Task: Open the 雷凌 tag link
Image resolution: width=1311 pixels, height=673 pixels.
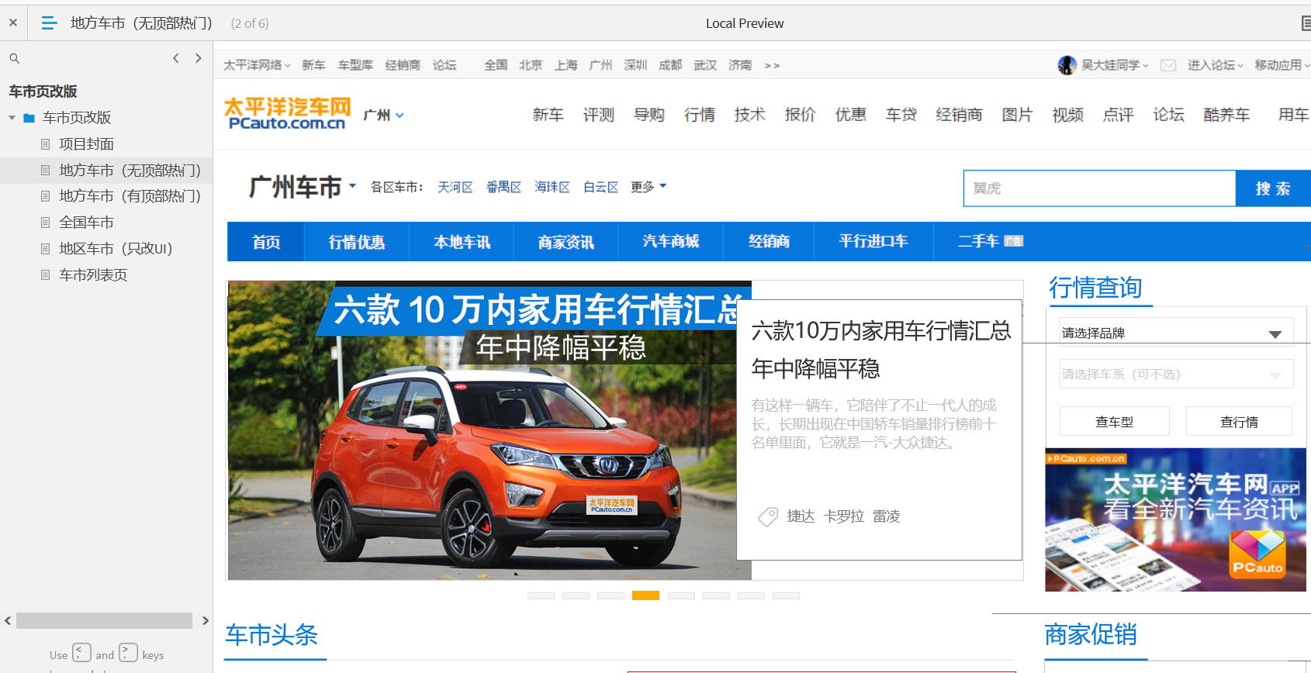Action: (886, 516)
